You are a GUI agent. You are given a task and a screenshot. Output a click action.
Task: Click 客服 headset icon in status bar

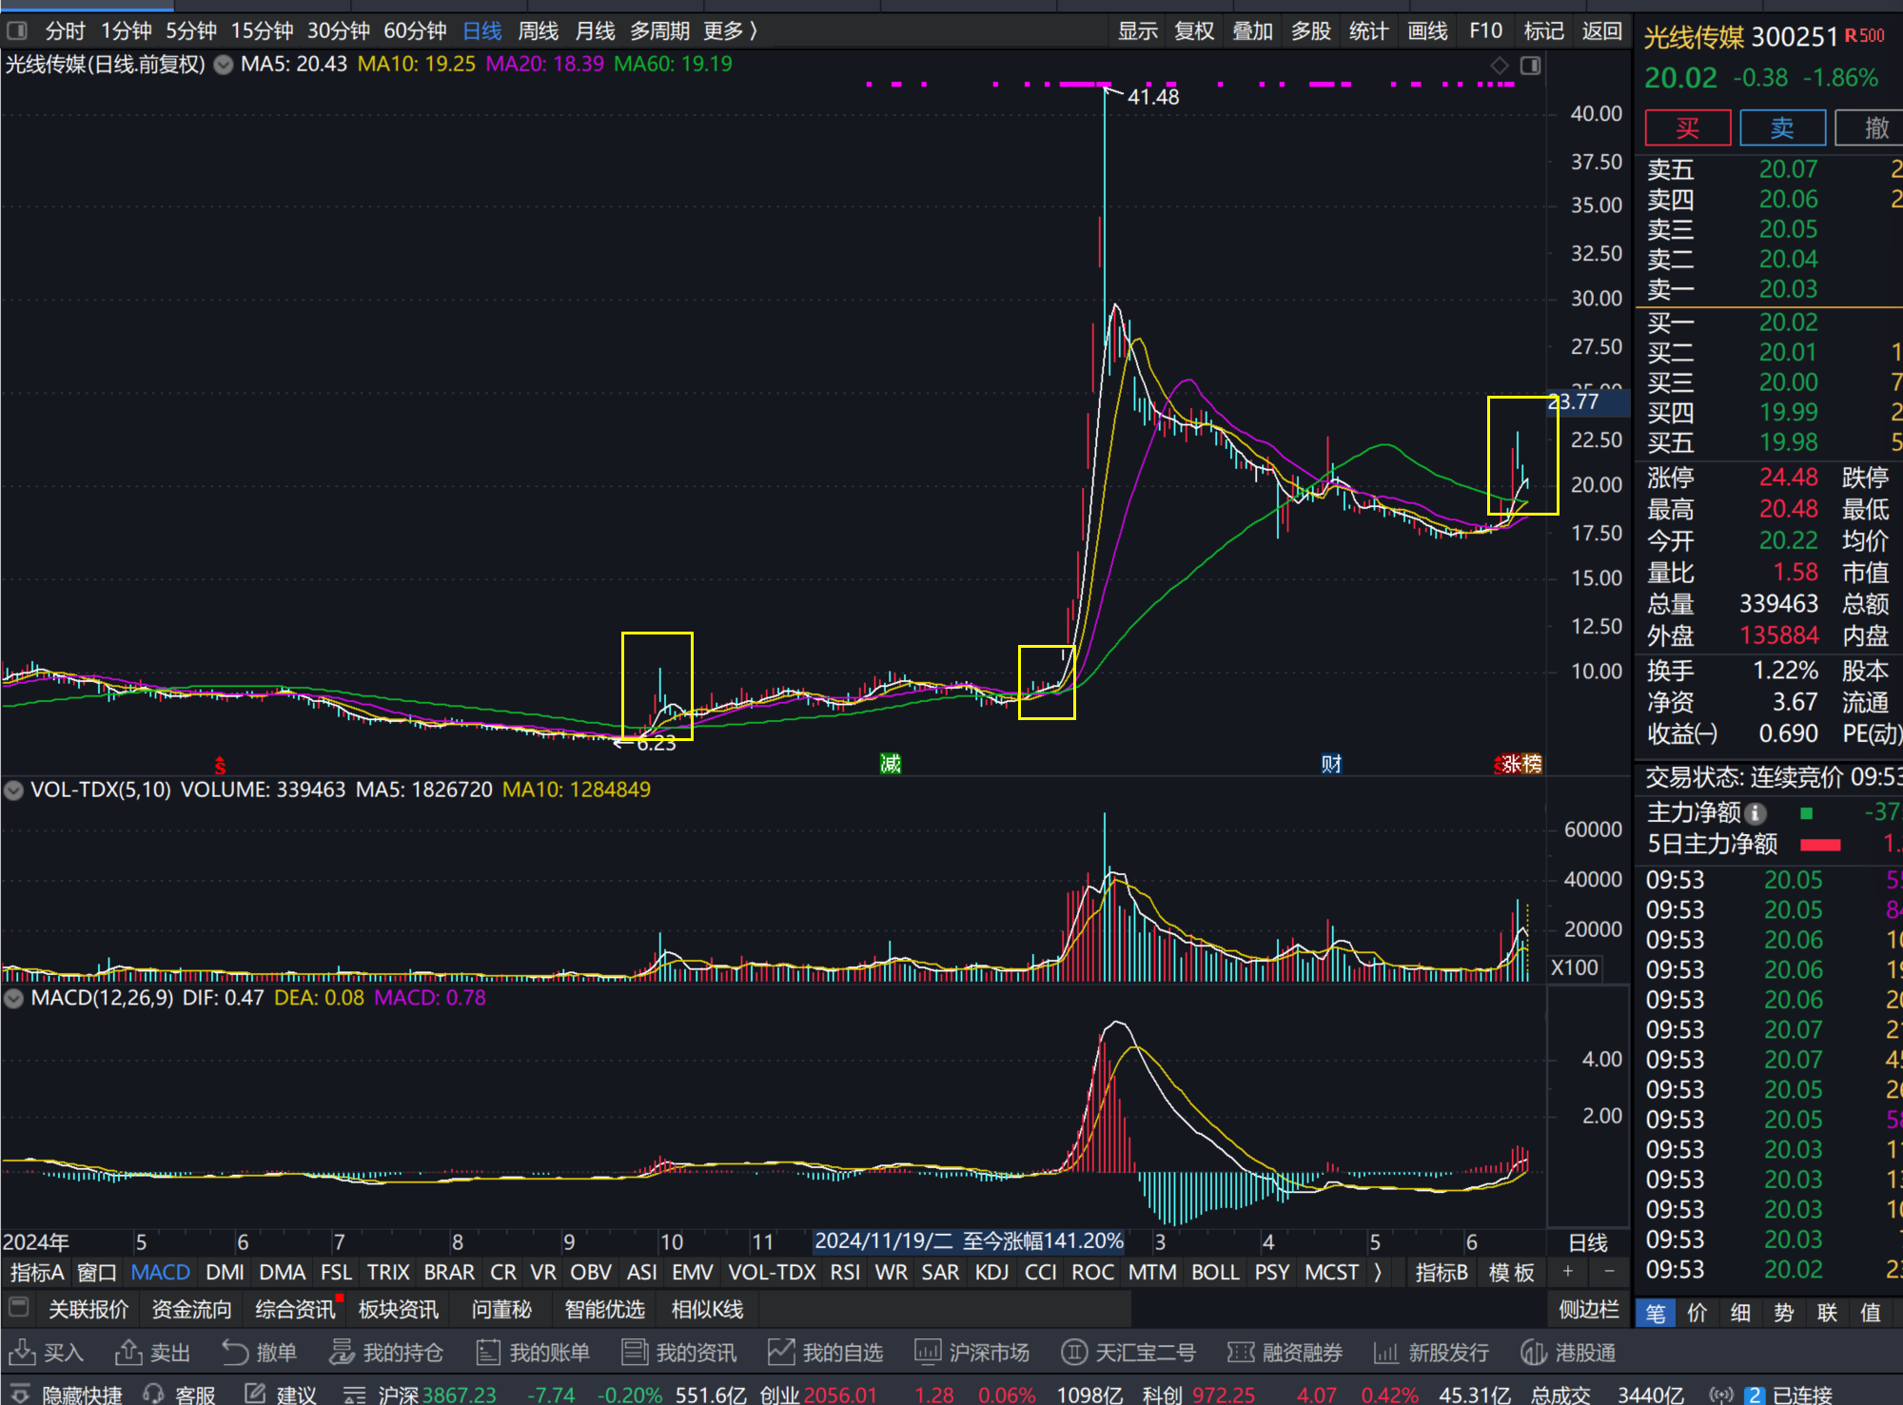tap(154, 1394)
